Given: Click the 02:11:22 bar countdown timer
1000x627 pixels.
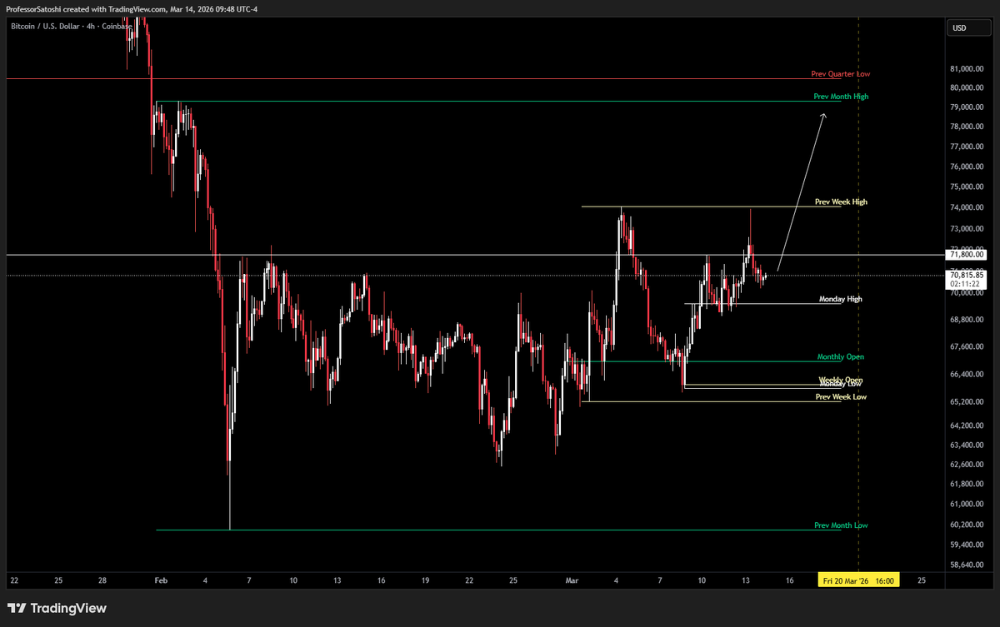Looking at the screenshot, I should coord(967,284).
